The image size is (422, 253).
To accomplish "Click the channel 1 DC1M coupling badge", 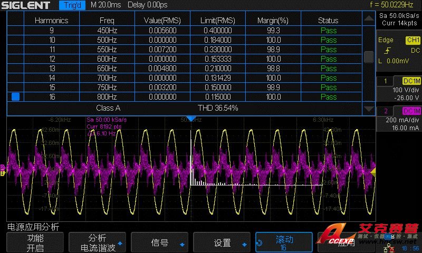I will (411, 81).
